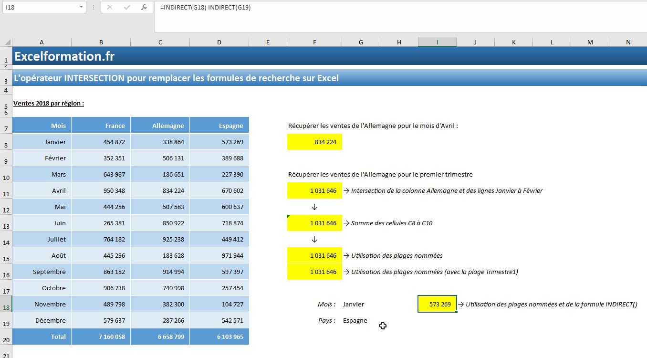647x358 pixels.
Task: Select yellow cell beside 'Somme des cellules C8 à C10'
Action: [314, 223]
